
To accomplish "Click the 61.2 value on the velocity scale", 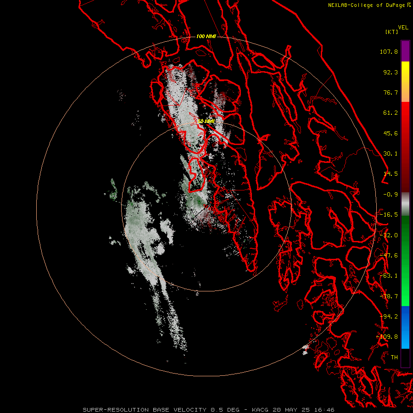I will [391, 113].
